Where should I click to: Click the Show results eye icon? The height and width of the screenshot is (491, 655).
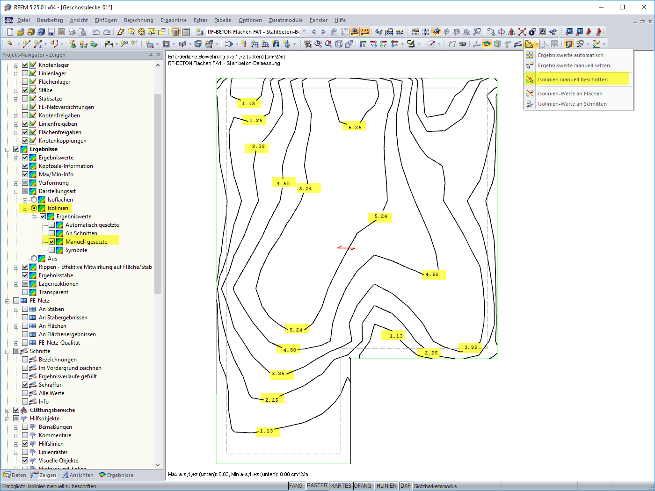[x=355, y=32]
